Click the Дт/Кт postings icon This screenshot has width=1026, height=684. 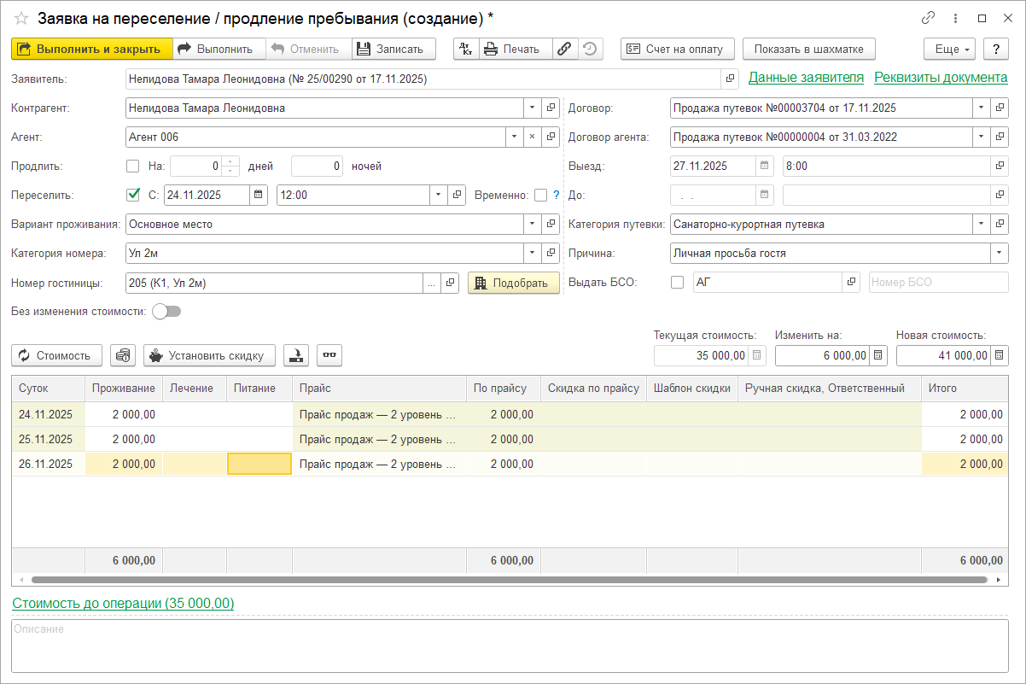coord(465,49)
